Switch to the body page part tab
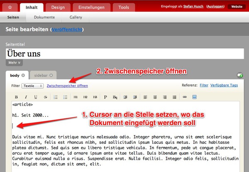This screenshot has height=172, width=249. click(x=17, y=75)
